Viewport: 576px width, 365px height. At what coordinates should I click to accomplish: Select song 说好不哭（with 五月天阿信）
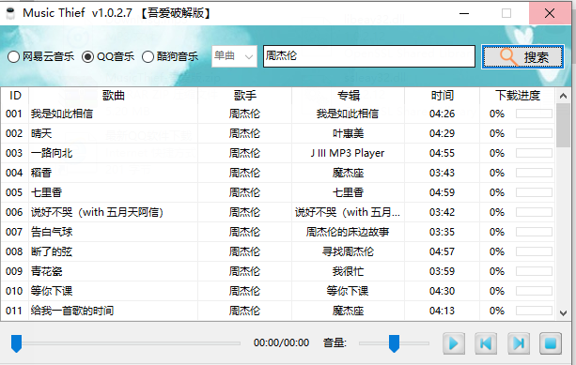coord(97,212)
